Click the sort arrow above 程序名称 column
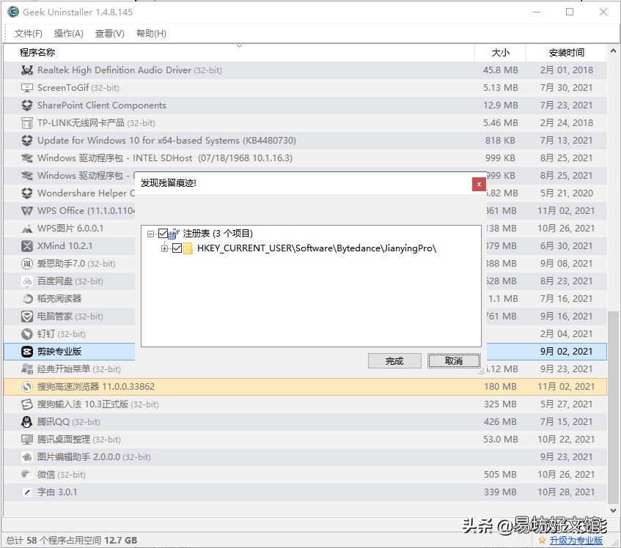This screenshot has height=548, width=621. (x=239, y=46)
